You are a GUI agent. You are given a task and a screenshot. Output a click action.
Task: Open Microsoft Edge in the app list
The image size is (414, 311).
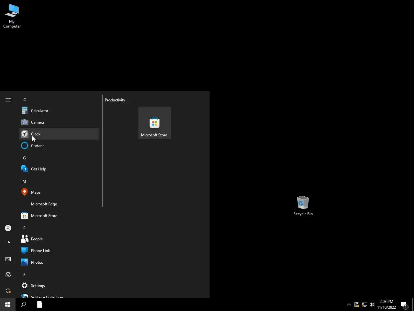(x=59, y=204)
